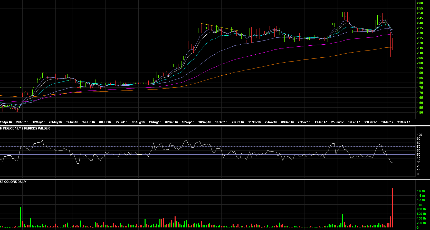Click the '800 th' volume axis label

421,209
